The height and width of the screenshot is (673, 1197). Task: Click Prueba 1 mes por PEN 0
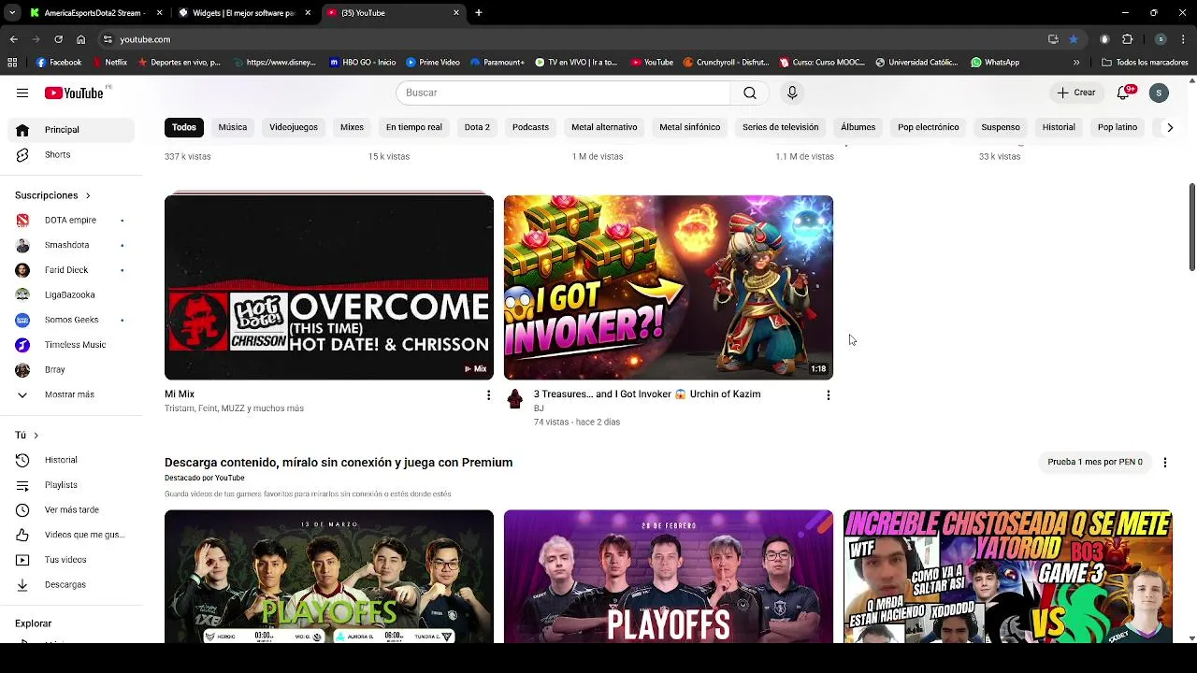point(1095,462)
